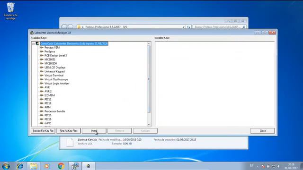The height and width of the screenshot is (170, 303).
Task: Click Explorer refresh button
Action: (188, 27)
